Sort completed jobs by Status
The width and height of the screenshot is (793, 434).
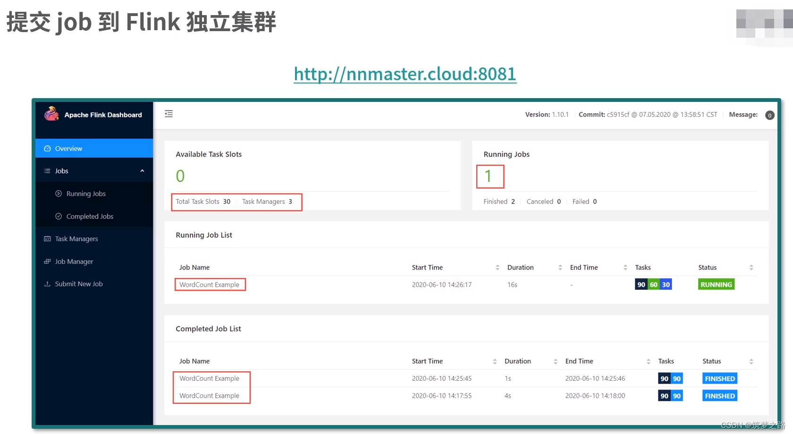(x=751, y=361)
